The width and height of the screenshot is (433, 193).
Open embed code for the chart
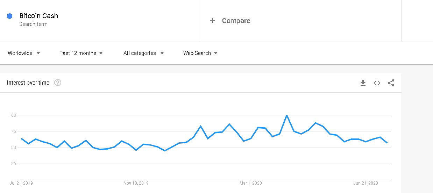click(x=377, y=83)
